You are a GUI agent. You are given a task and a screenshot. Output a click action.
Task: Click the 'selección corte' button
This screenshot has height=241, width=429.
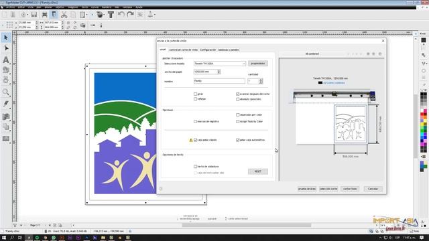point(328,189)
